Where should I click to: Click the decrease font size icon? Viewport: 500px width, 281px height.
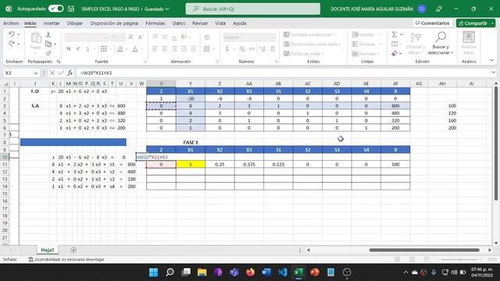141,37
